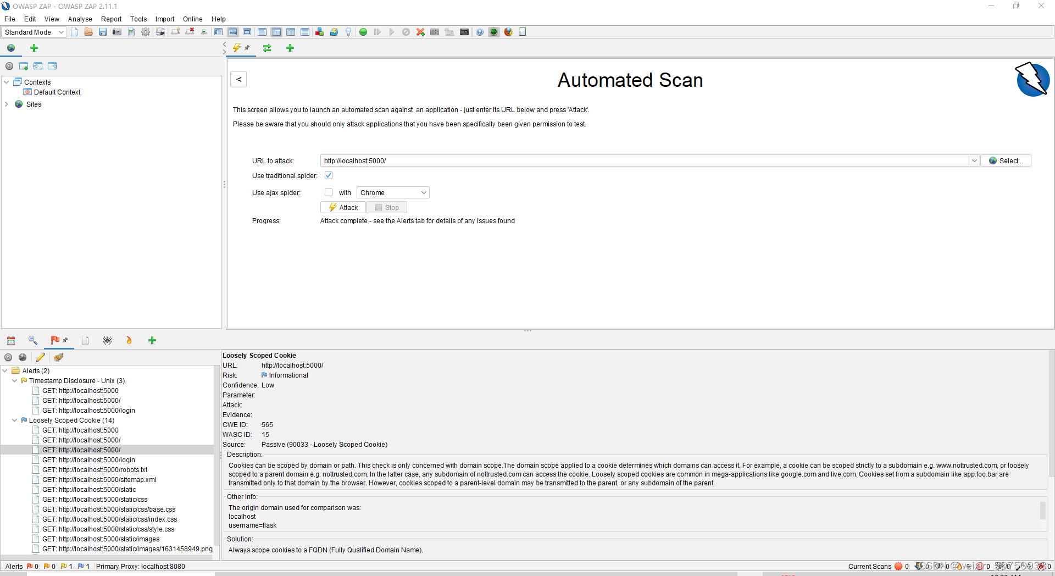Click the Import Context icon
The height and width of the screenshot is (576, 1055).
click(x=38, y=66)
